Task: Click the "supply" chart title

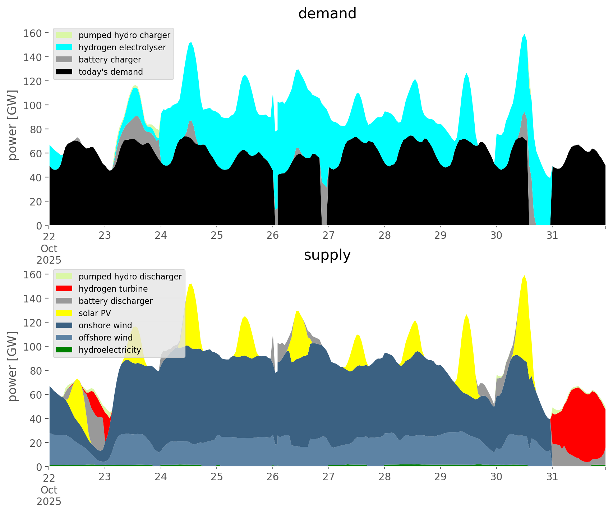Action: 327,255
